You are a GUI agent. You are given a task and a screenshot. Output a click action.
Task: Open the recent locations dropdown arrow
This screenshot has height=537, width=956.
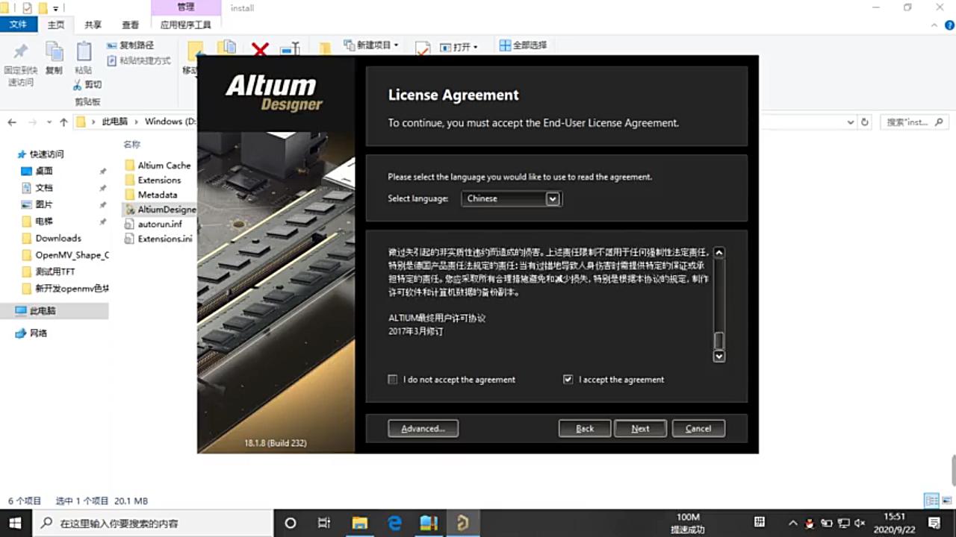[49, 122]
